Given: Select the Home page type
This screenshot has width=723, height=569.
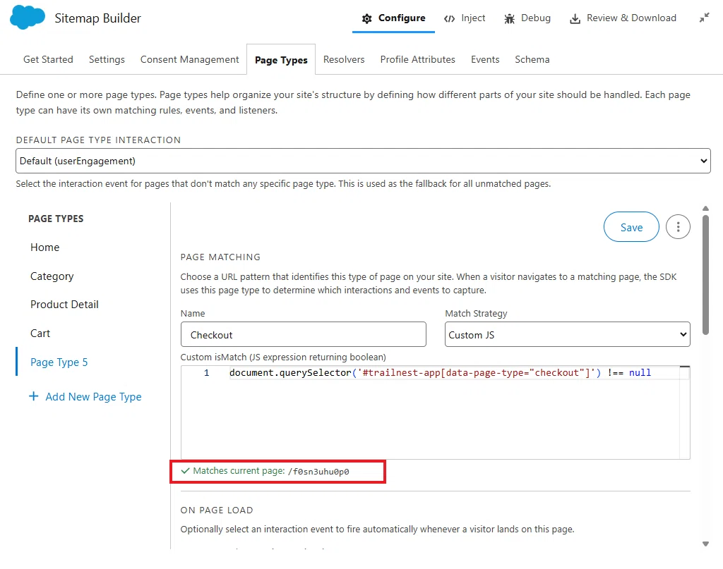Looking at the screenshot, I should [44, 247].
